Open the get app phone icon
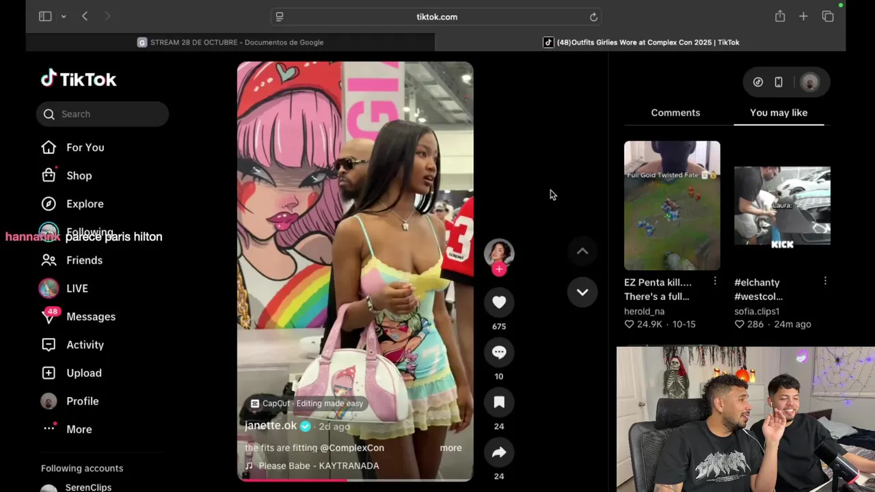The image size is (875, 492). tap(779, 82)
